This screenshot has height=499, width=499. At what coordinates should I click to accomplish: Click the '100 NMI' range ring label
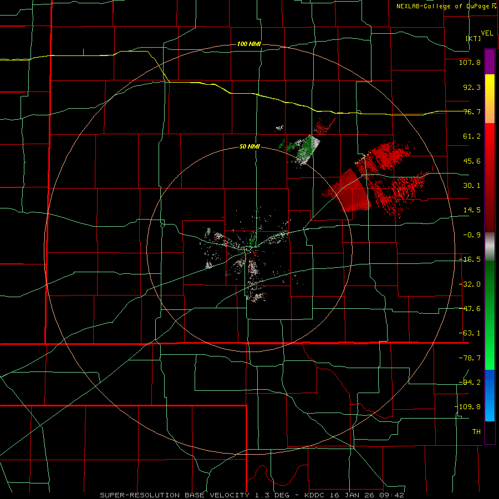point(249,44)
